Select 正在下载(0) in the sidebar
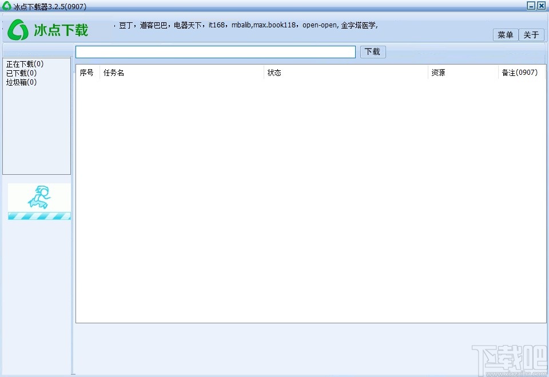The image size is (549, 377). click(x=25, y=64)
